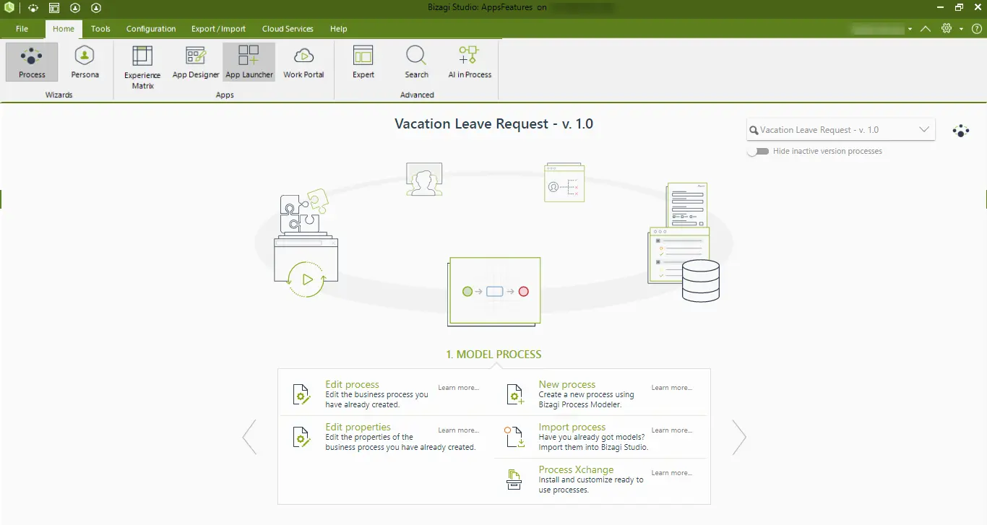Open the Process wizard in ribbon

[32, 62]
